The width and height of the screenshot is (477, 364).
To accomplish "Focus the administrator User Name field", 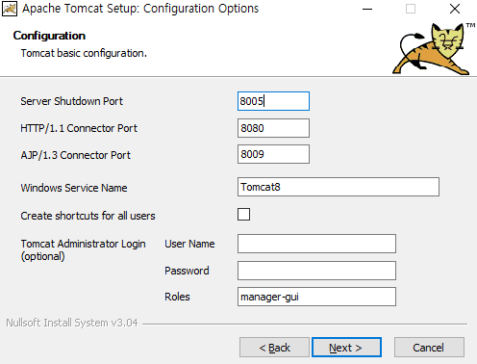I will tap(316, 244).
